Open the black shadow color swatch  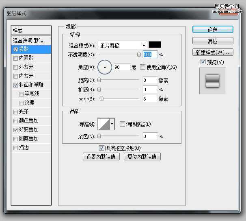click(x=155, y=45)
